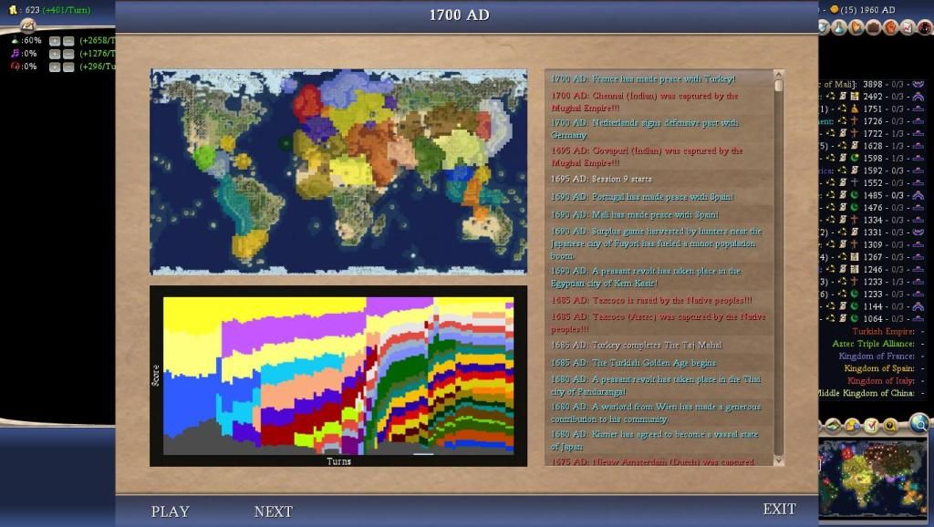Click the first minimap option icon, left of the other four
The width and height of the screenshot is (934, 527).
(x=834, y=426)
